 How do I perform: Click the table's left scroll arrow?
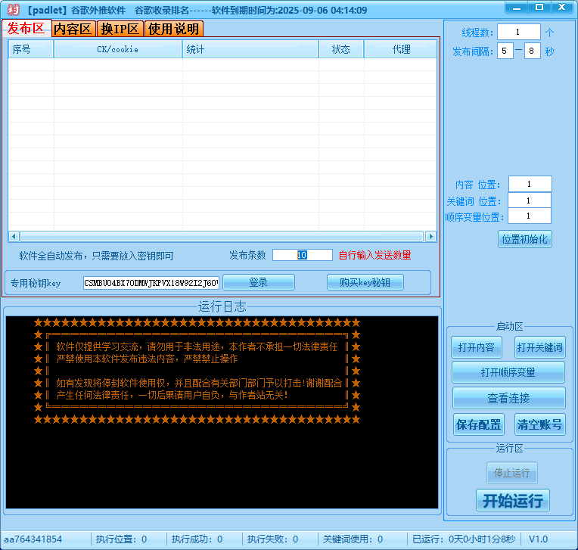pyautogui.click(x=14, y=236)
